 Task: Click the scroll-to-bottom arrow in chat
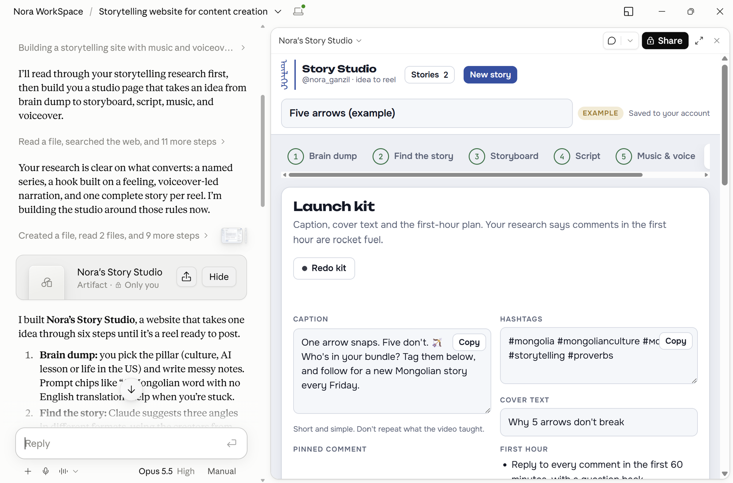pyautogui.click(x=131, y=390)
